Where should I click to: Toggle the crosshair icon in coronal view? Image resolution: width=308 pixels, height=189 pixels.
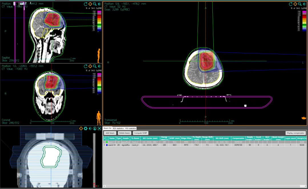tap(90, 66)
